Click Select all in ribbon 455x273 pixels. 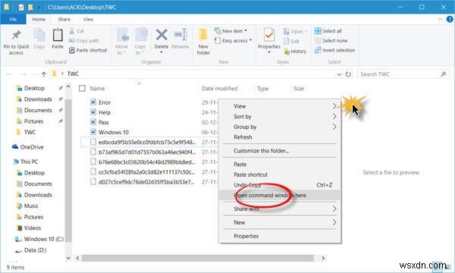pos(328,31)
